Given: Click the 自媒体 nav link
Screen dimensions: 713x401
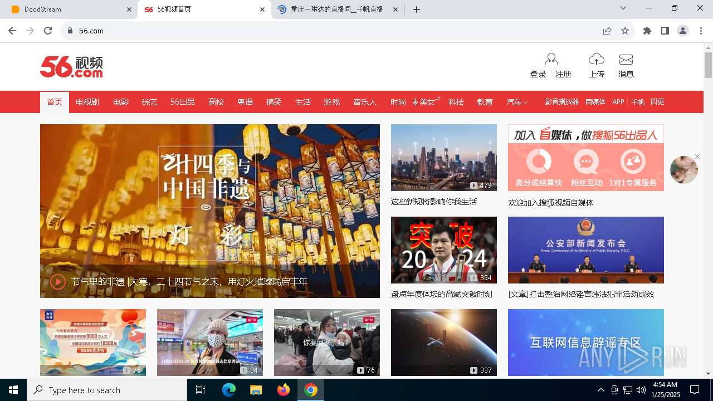Looking at the screenshot, I should coord(595,102).
